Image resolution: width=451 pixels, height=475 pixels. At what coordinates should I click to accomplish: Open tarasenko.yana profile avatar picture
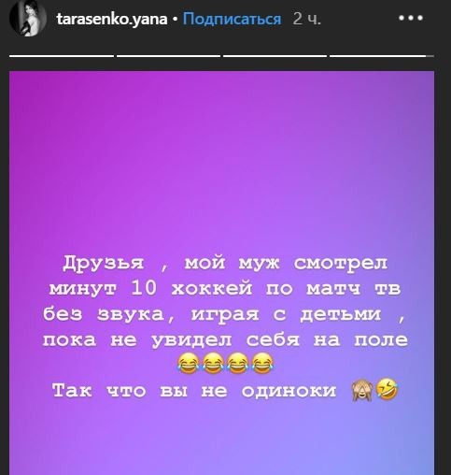[x=28, y=19]
